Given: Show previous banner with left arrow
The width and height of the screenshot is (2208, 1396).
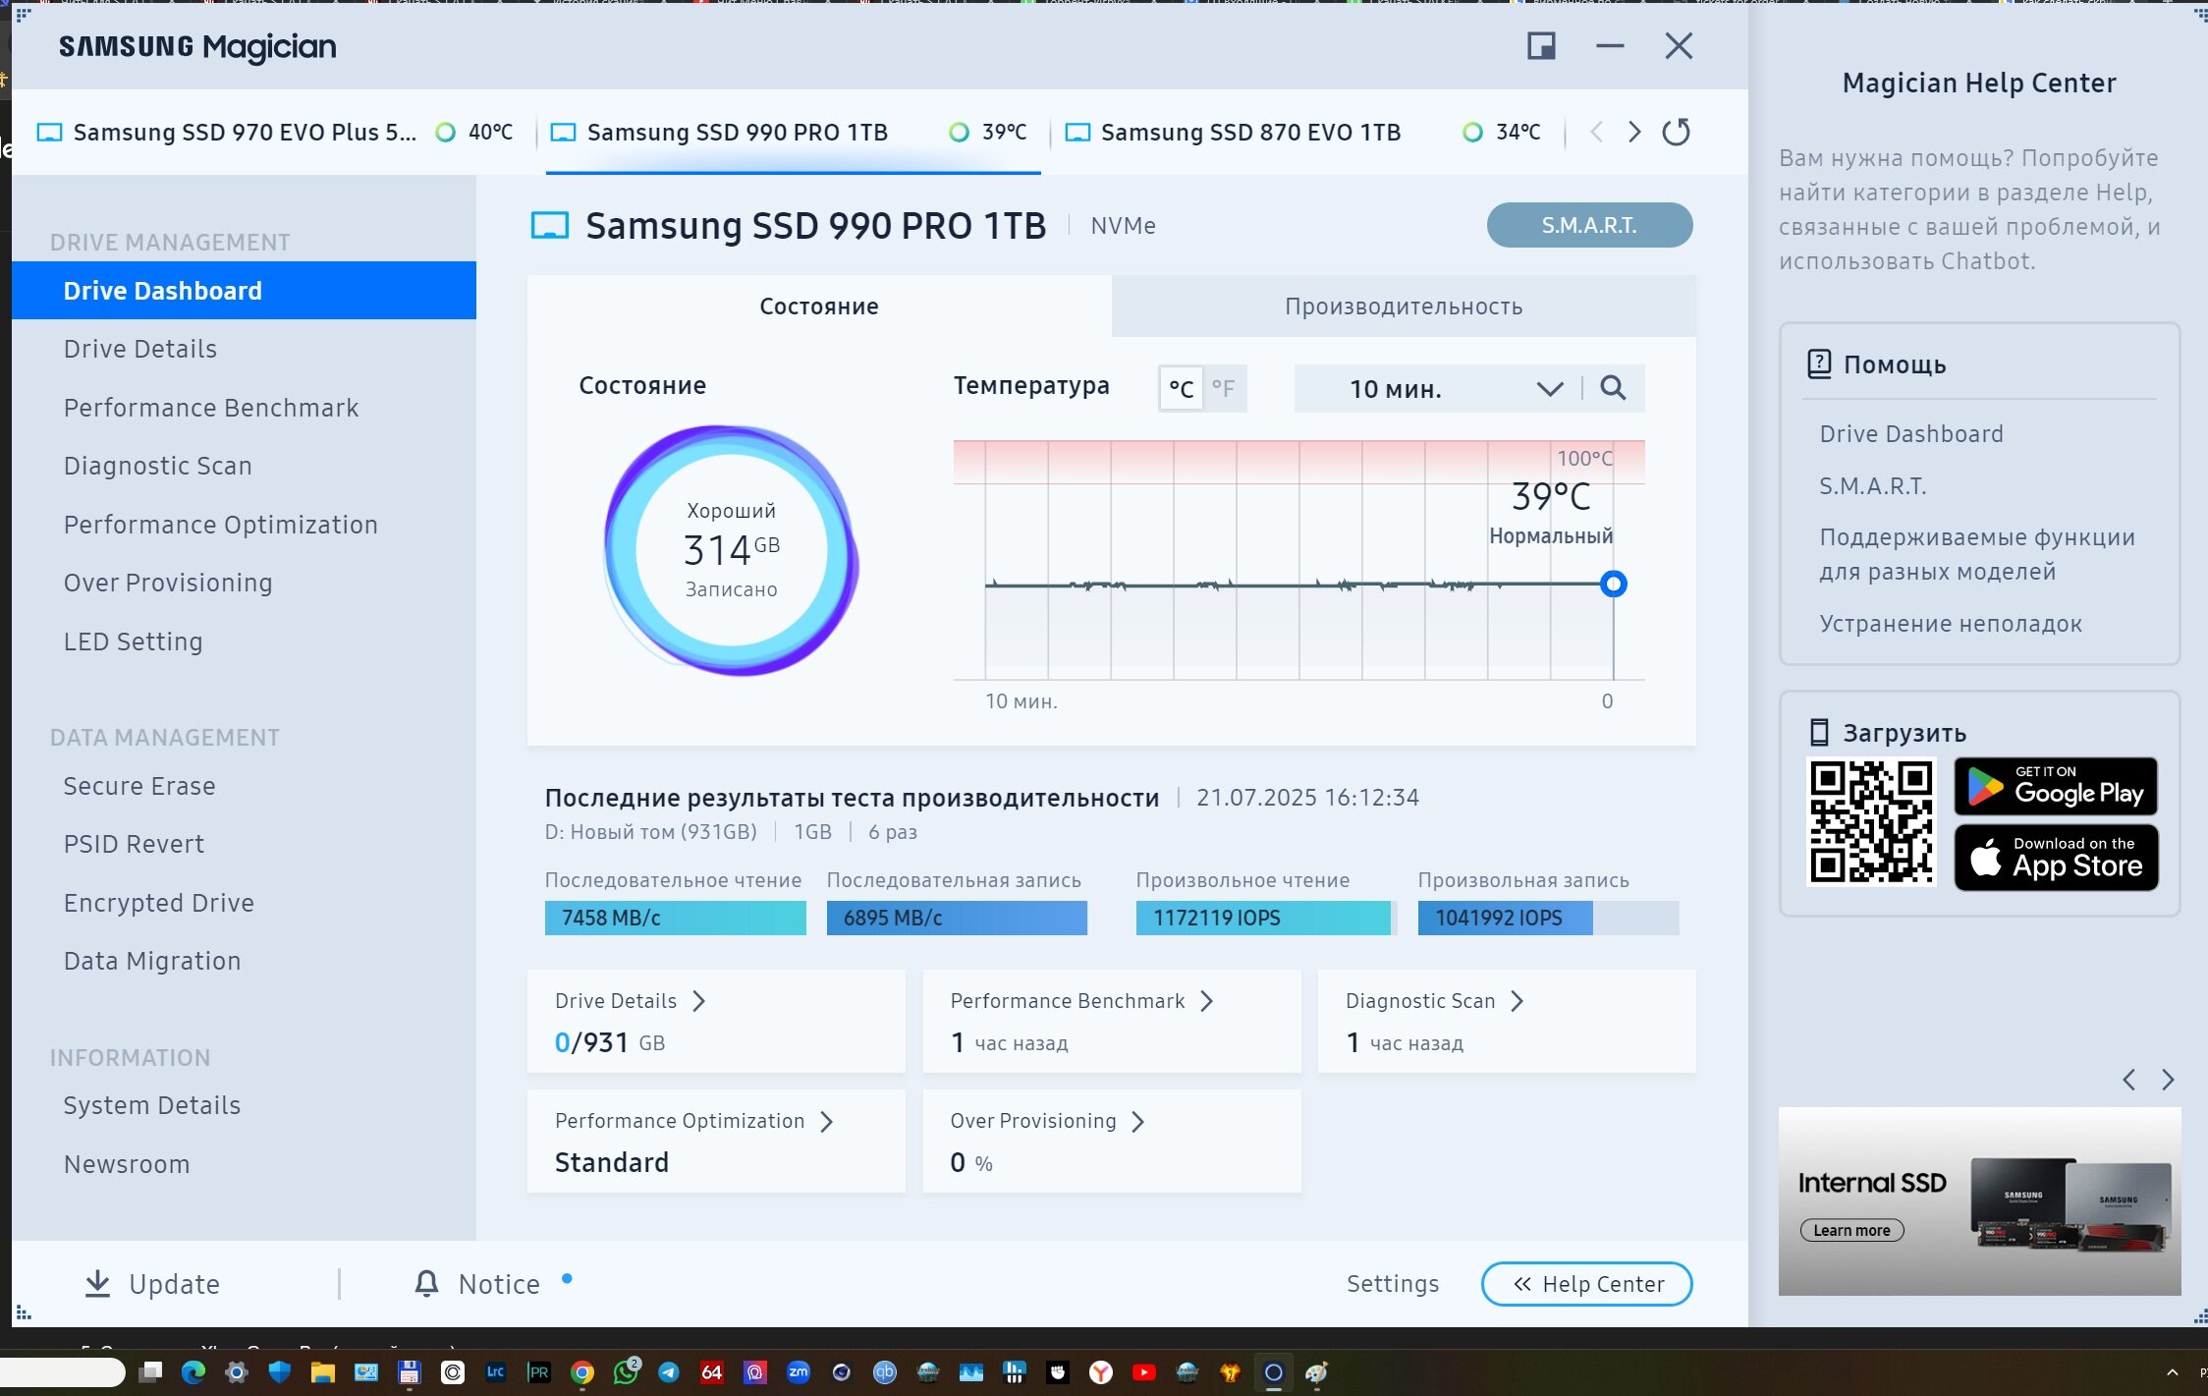Looking at the screenshot, I should [2128, 1080].
